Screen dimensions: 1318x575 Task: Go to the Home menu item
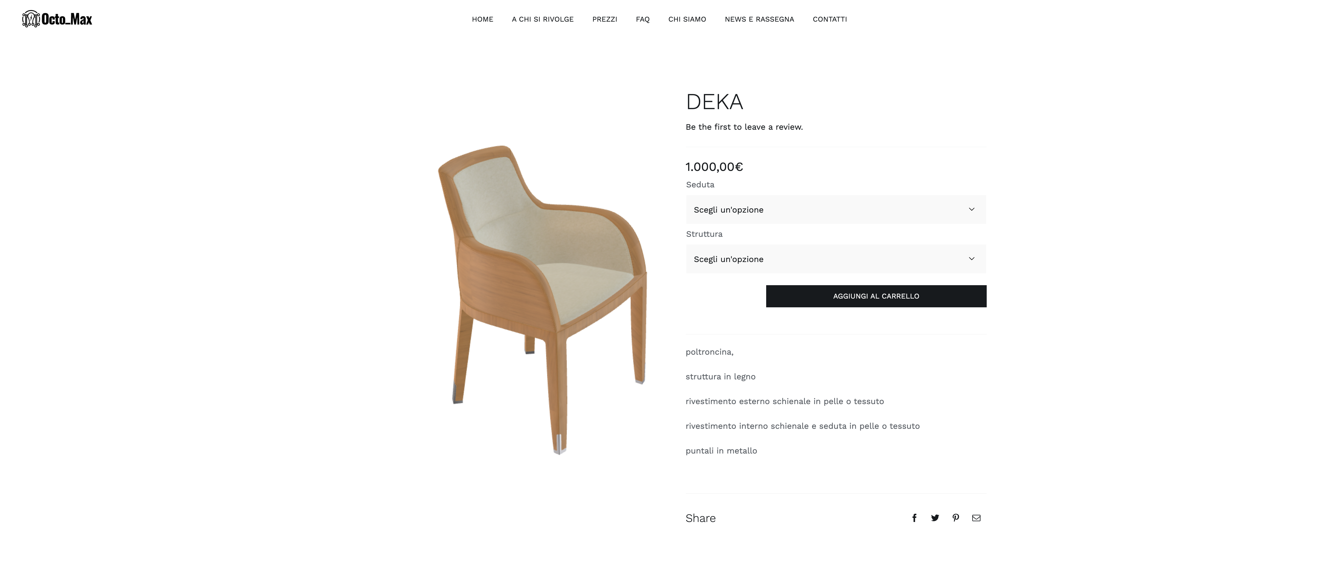[x=483, y=19]
